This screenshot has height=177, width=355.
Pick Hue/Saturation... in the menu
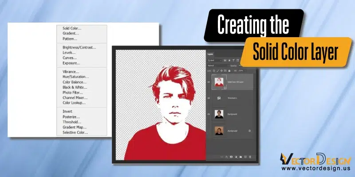tap(76, 77)
